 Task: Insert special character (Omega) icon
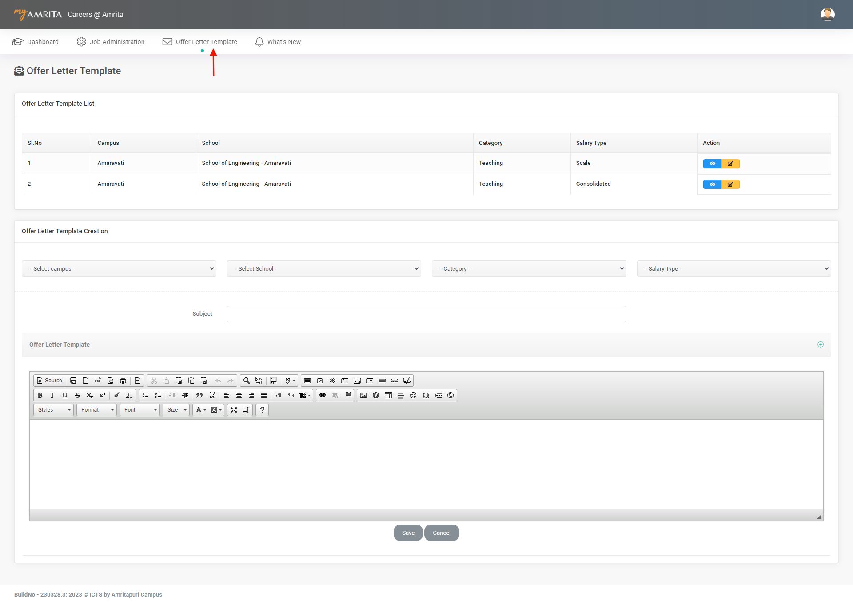[x=426, y=395]
